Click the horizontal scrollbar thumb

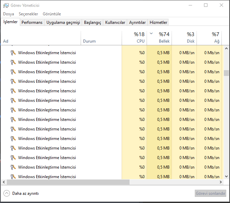click(68, 182)
